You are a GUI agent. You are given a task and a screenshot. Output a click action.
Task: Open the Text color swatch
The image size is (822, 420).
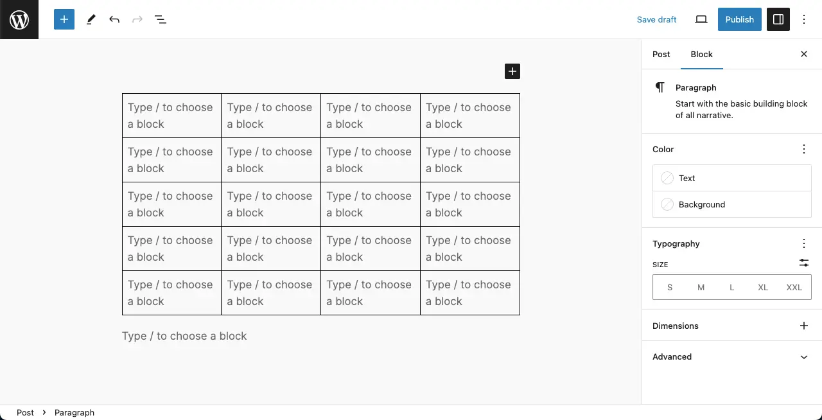732,178
